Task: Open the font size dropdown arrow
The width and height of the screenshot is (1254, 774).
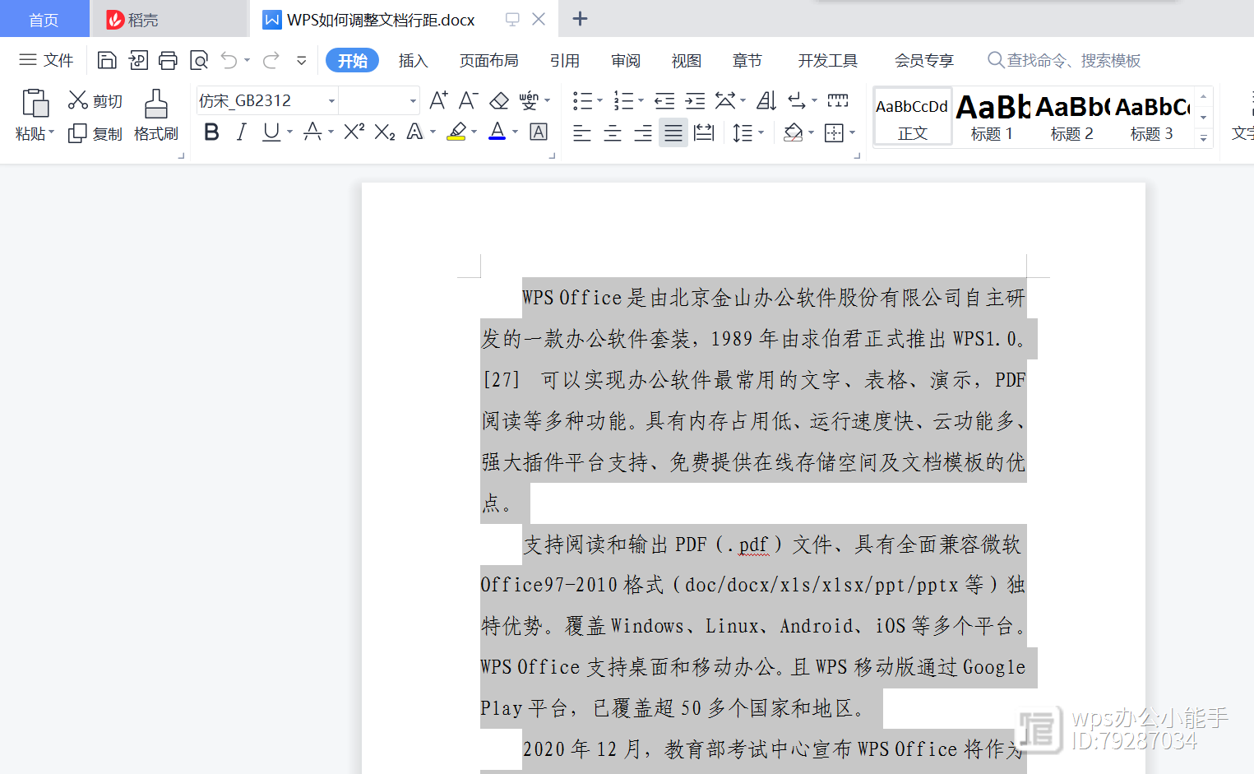Action: tap(413, 101)
